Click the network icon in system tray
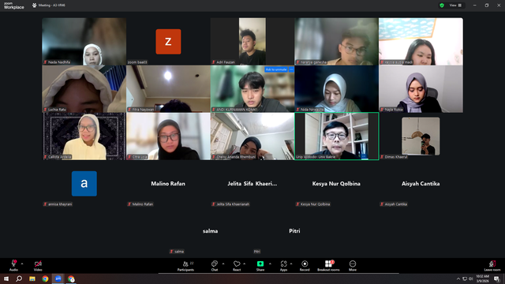The width and height of the screenshot is (505, 284). (x=465, y=278)
